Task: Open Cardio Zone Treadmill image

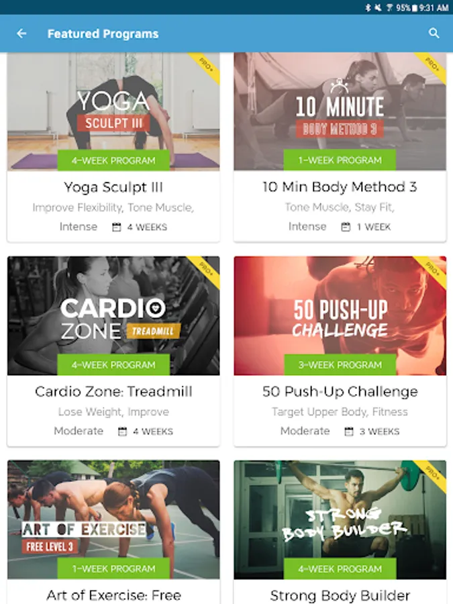Action: point(113,315)
